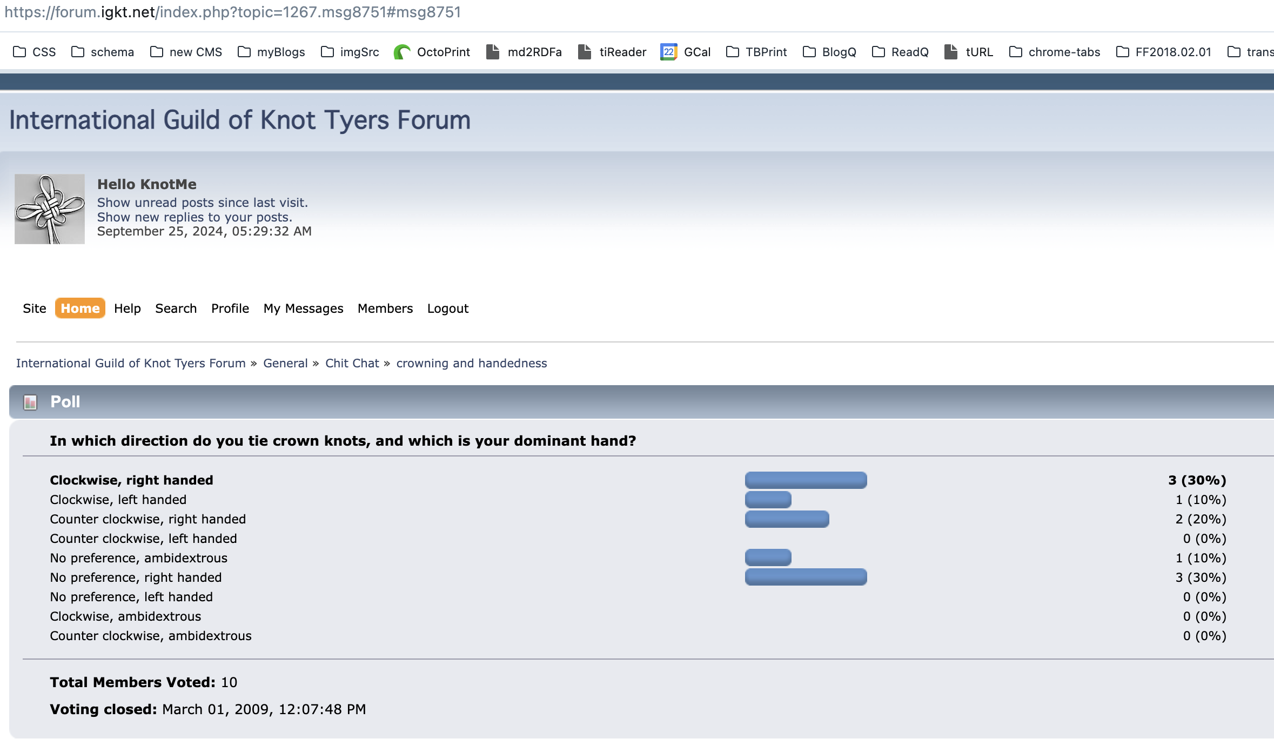Open the Search menu item
The height and width of the screenshot is (739, 1274).
[176, 308]
